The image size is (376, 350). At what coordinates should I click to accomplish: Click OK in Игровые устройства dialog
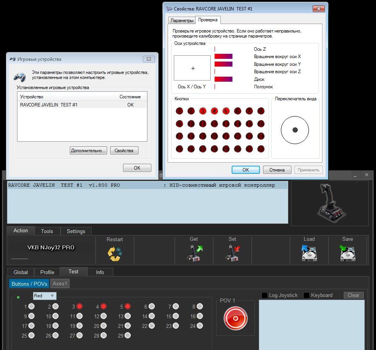point(137,168)
